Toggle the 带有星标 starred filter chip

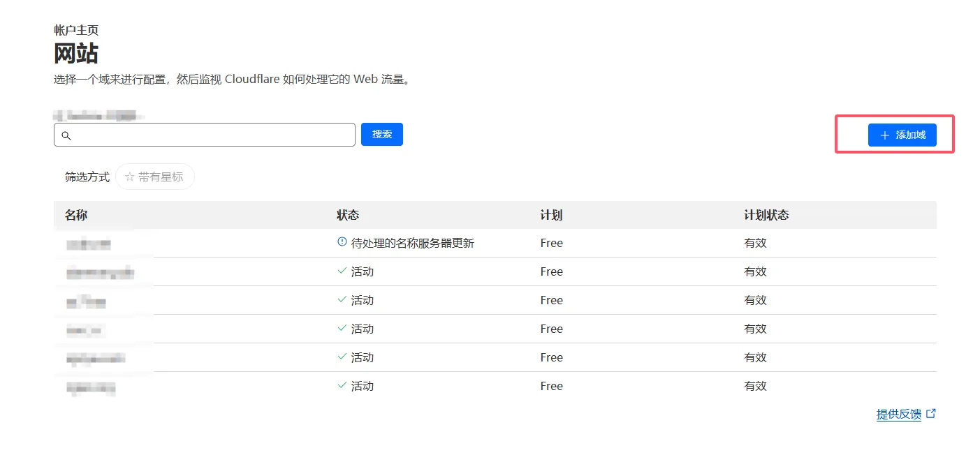(155, 177)
